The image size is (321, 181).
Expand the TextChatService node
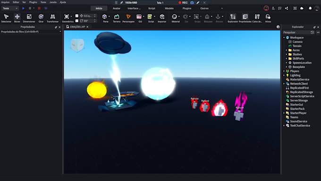284,125
